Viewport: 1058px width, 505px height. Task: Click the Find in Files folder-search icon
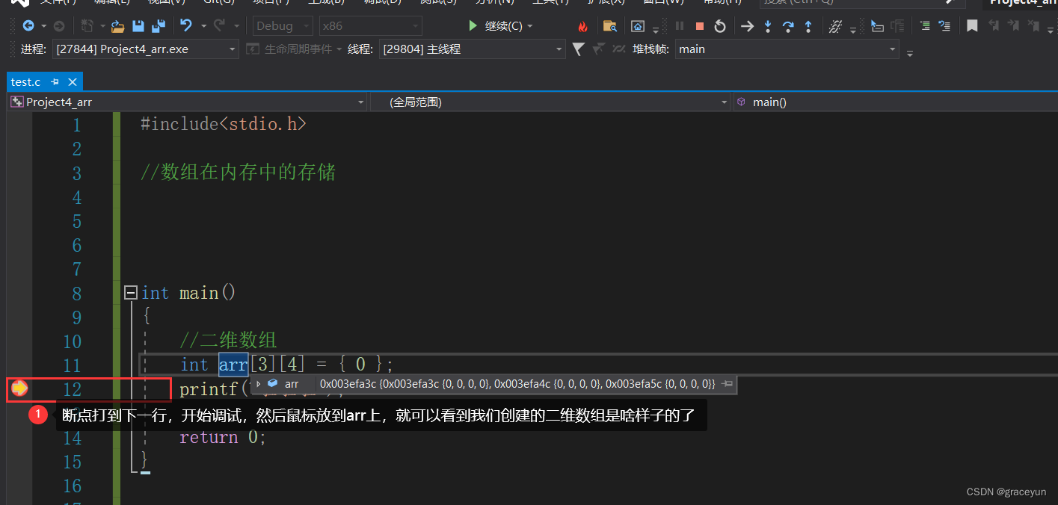click(x=610, y=26)
